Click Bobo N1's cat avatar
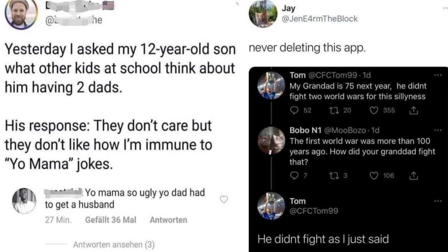The height and width of the screenshot is (252, 448). tap(271, 140)
